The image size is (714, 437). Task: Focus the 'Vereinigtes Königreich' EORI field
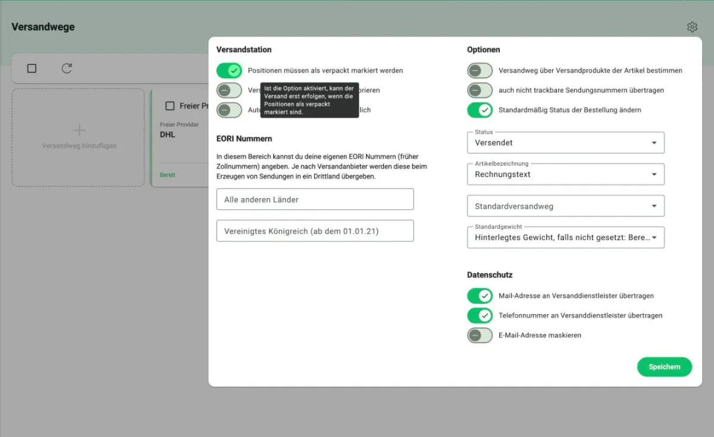coord(315,231)
